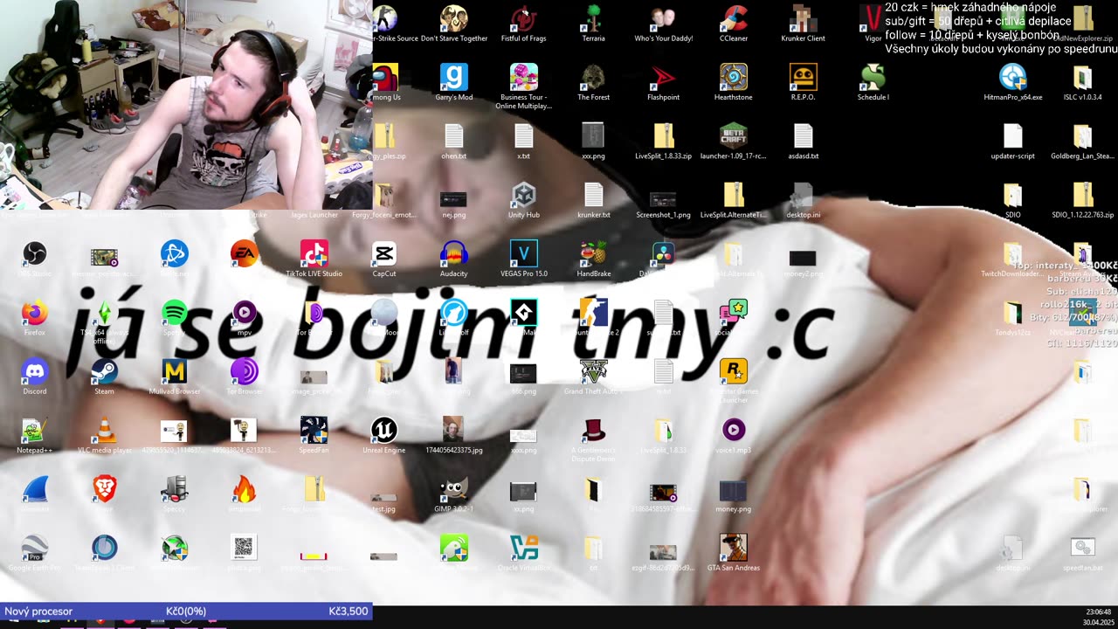Image resolution: width=1118 pixels, height=629 pixels.
Task: Select the speedfan.bat file
Action: tap(1083, 551)
